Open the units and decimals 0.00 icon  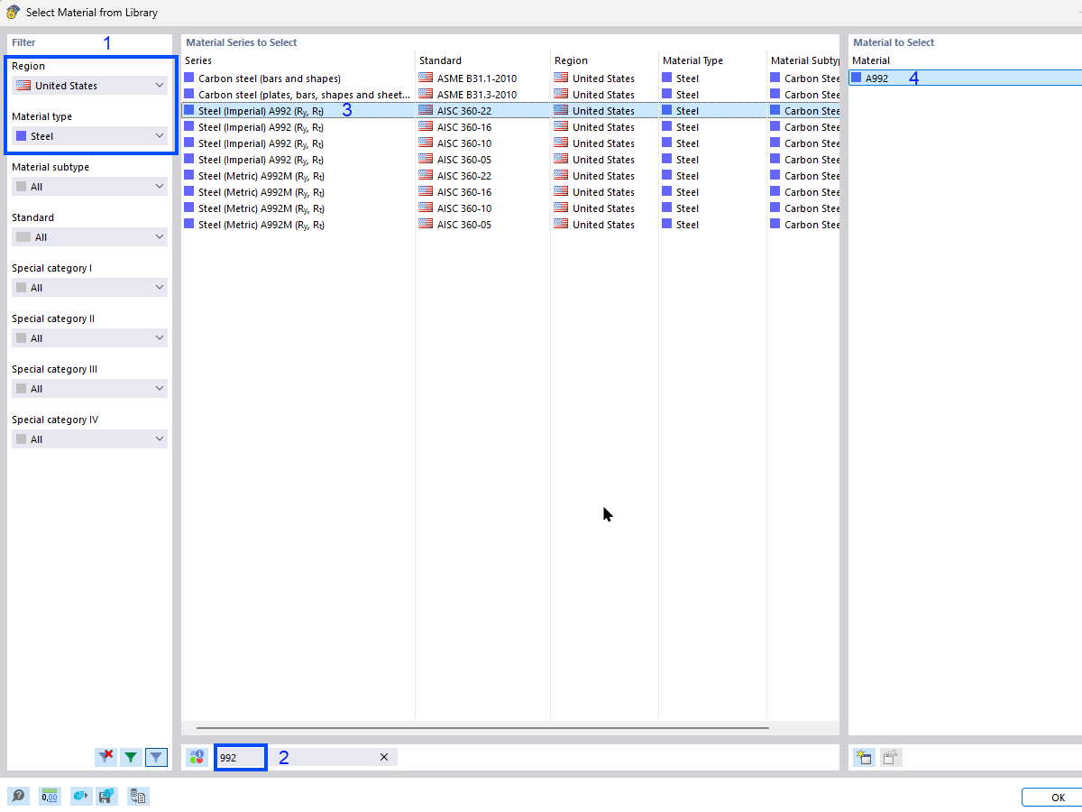(50, 797)
